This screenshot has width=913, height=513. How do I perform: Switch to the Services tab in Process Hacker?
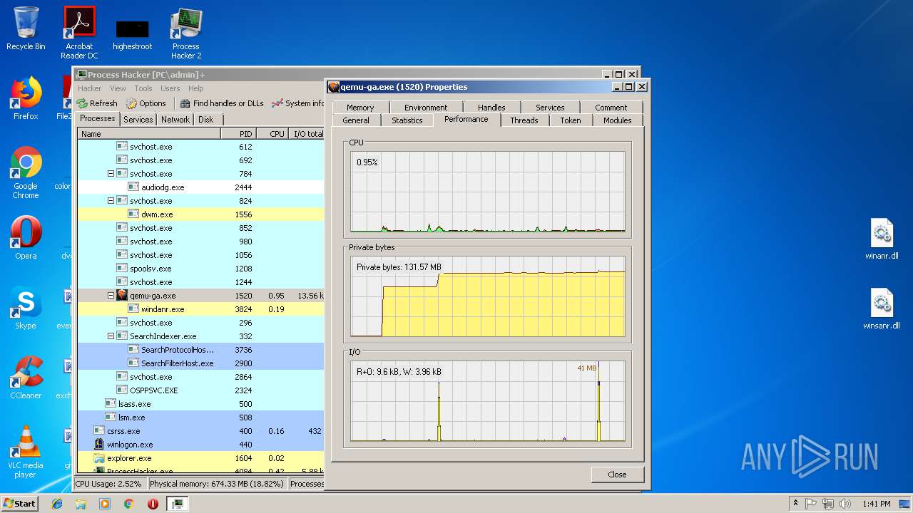click(x=138, y=120)
